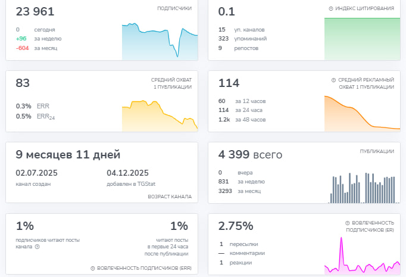Click the ВОЗРАСТ КАНАЛА label

[x=169, y=196]
